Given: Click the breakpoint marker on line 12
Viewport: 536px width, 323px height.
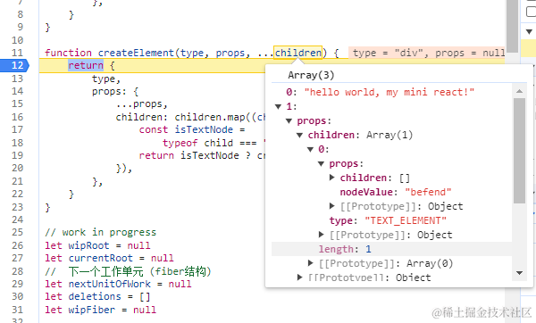Looking at the screenshot, I should pos(15,65).
